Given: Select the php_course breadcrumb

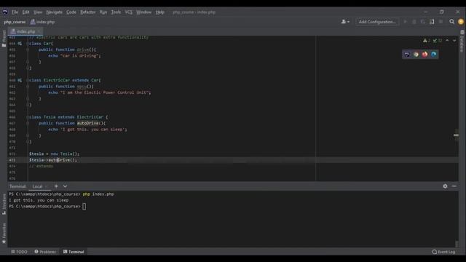Looking at the screenshot, I should pyautogui.click(x=15, y=22).
